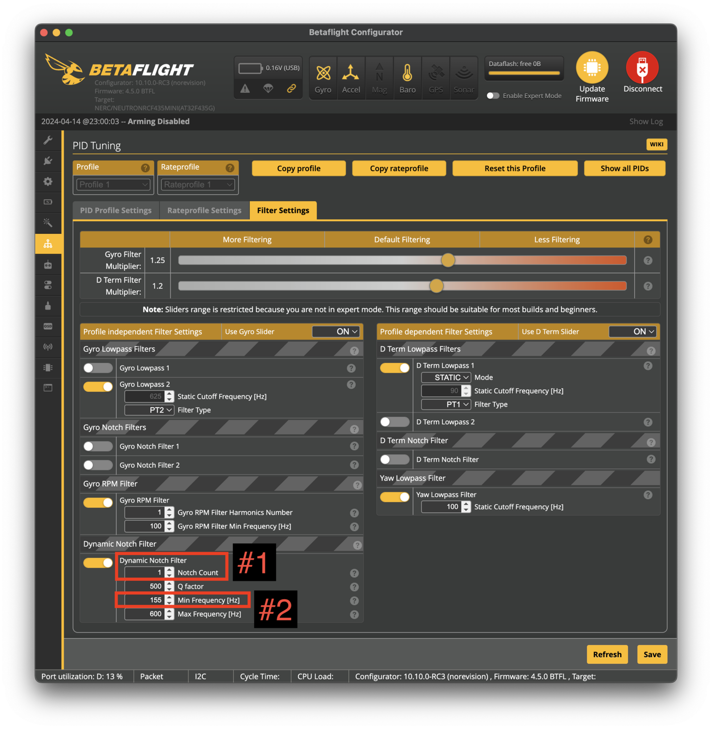Screen dimensions: 712x729
Task: Switch to PID Profile Settings tab
Action: point(116,210)
